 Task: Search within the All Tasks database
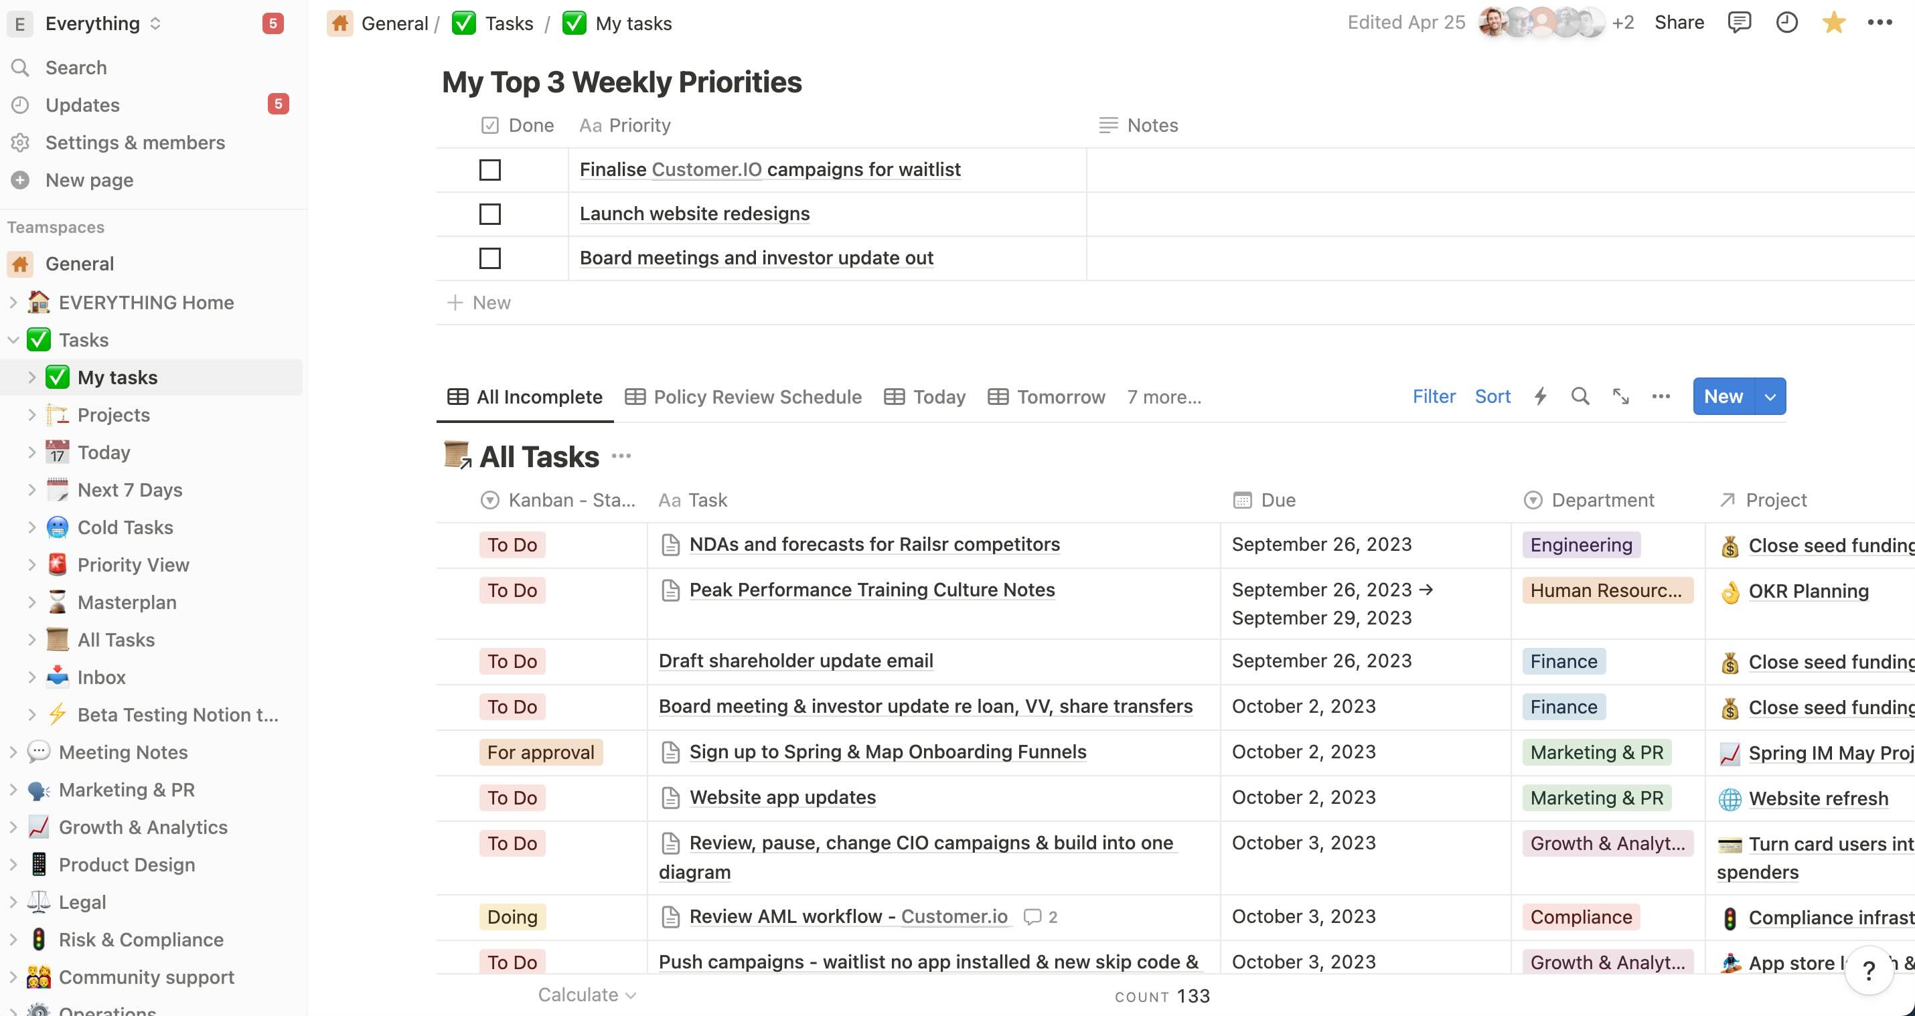(1580, 396)
